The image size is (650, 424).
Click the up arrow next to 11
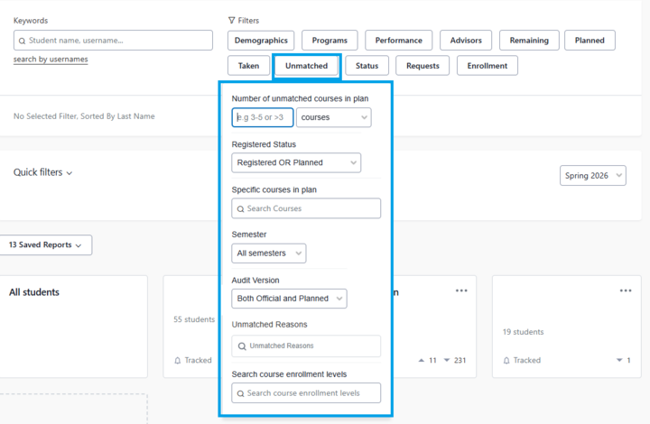point(422,361)
